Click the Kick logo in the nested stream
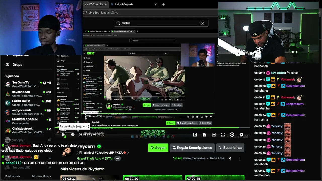 [91, 53]
